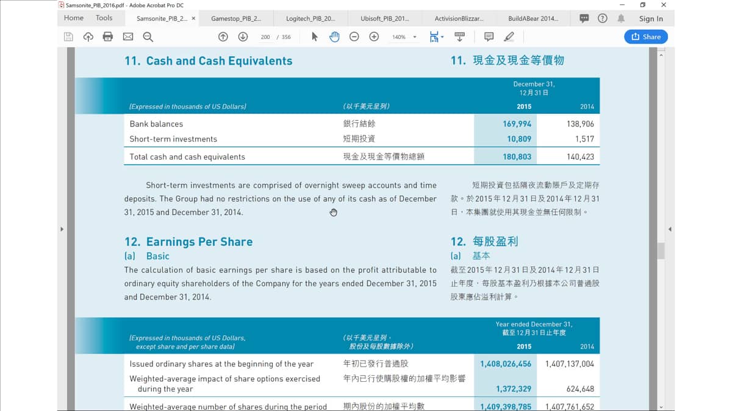The width and height of the screenshot is (732, 411).
Task: Open the find text magnifier tool
Action: 148,37
